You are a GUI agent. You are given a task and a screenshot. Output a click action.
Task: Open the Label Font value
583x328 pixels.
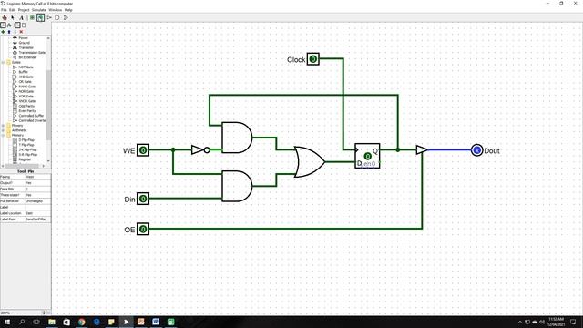(38, 220)
